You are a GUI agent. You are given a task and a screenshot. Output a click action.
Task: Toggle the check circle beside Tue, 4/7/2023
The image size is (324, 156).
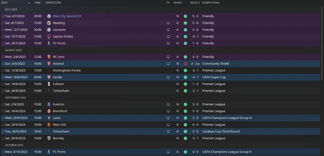click(3, 16)
